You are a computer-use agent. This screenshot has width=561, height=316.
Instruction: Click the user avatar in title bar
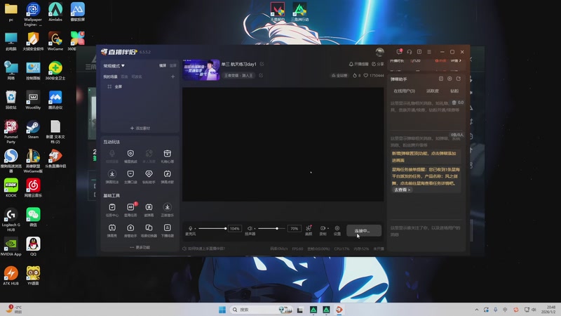(x=379, y=52)
